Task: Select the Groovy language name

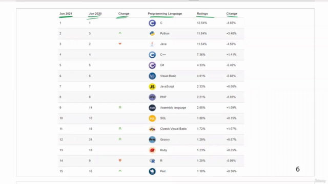Action: pyautogui.click(x=165, y=140)
